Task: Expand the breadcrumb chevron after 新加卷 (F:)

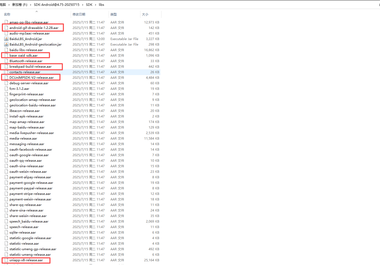Action: (31, 5)
